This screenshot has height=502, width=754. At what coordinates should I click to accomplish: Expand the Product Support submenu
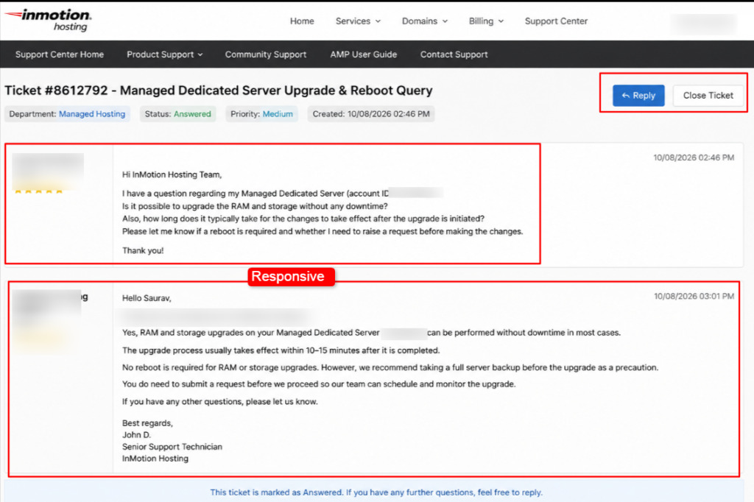coord(164,54)
